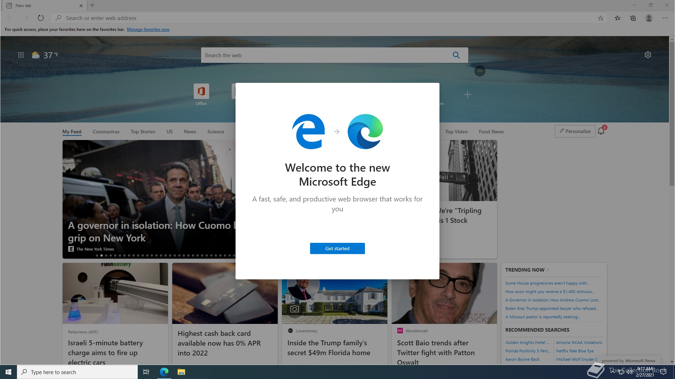Screen dimensions: 675x379
Task: Select the Science feed tab
Action: pos(216,132)
